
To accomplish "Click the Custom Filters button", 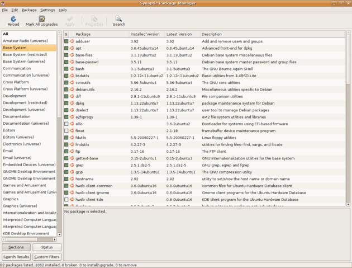I will (x=47, y=257).
